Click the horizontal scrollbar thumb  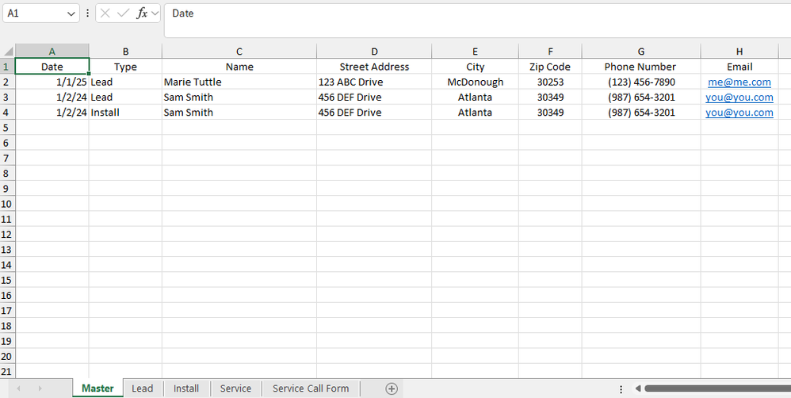717,388
